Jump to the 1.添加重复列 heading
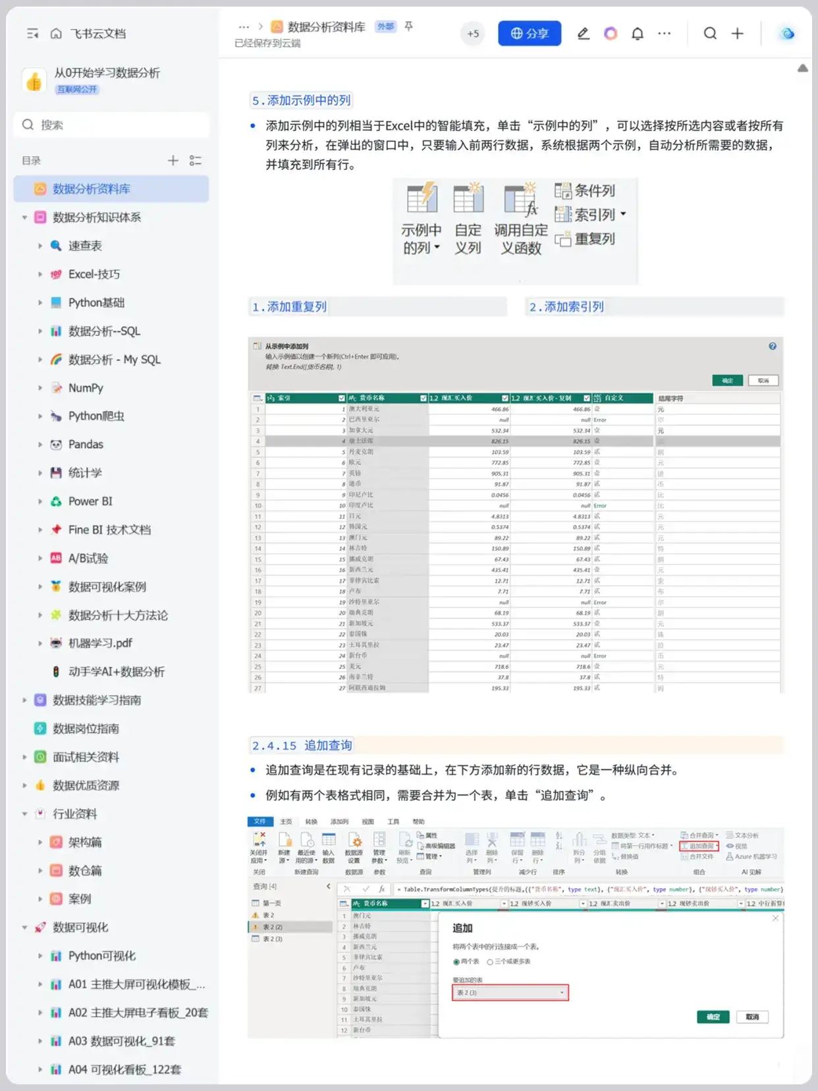 (x=289, y=307)
